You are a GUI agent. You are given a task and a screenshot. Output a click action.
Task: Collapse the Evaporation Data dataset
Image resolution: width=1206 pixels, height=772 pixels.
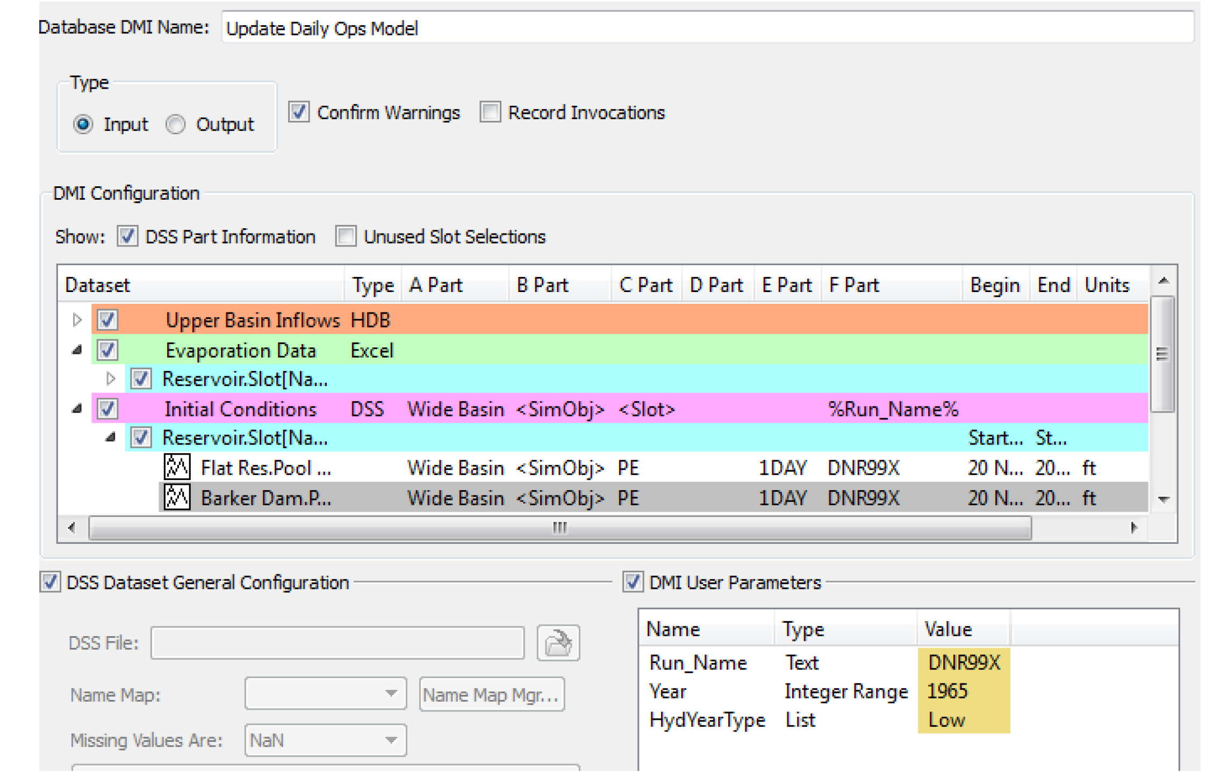pyautogui.click(x=77, y=350)
